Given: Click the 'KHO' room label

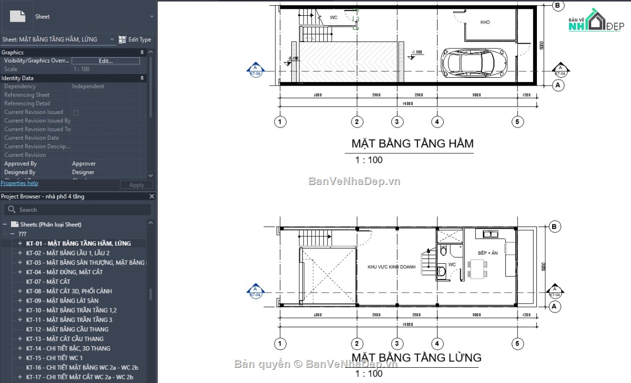Looking at the screenshot, I should (485, 23).
